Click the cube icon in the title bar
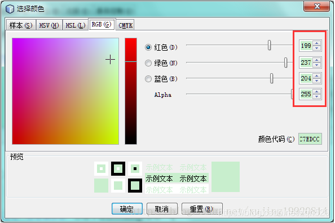 pos(10,9)
